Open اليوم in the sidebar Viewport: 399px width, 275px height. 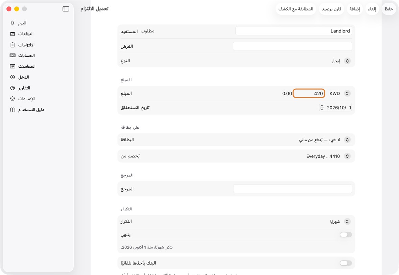pos(38,23)
